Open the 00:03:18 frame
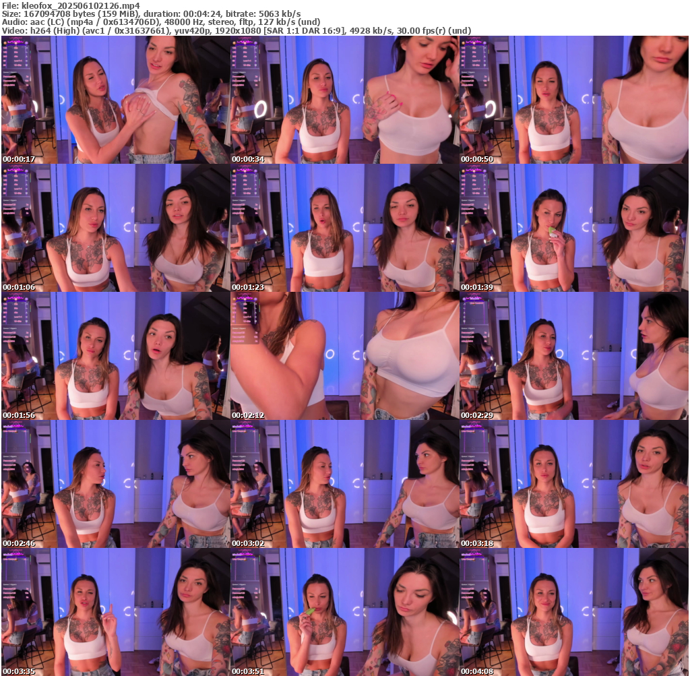 pyautogui.click(x=573, y=484)
